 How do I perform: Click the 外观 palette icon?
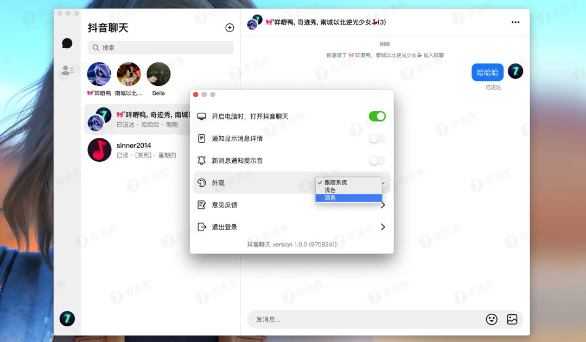(x=202, y=183)
